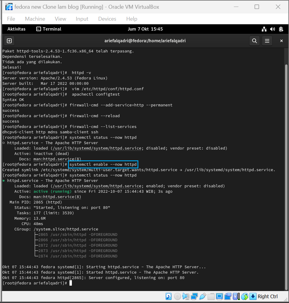Click the GNOME volume speaker icon
289x303 pixels.
(x=273, y=29)
